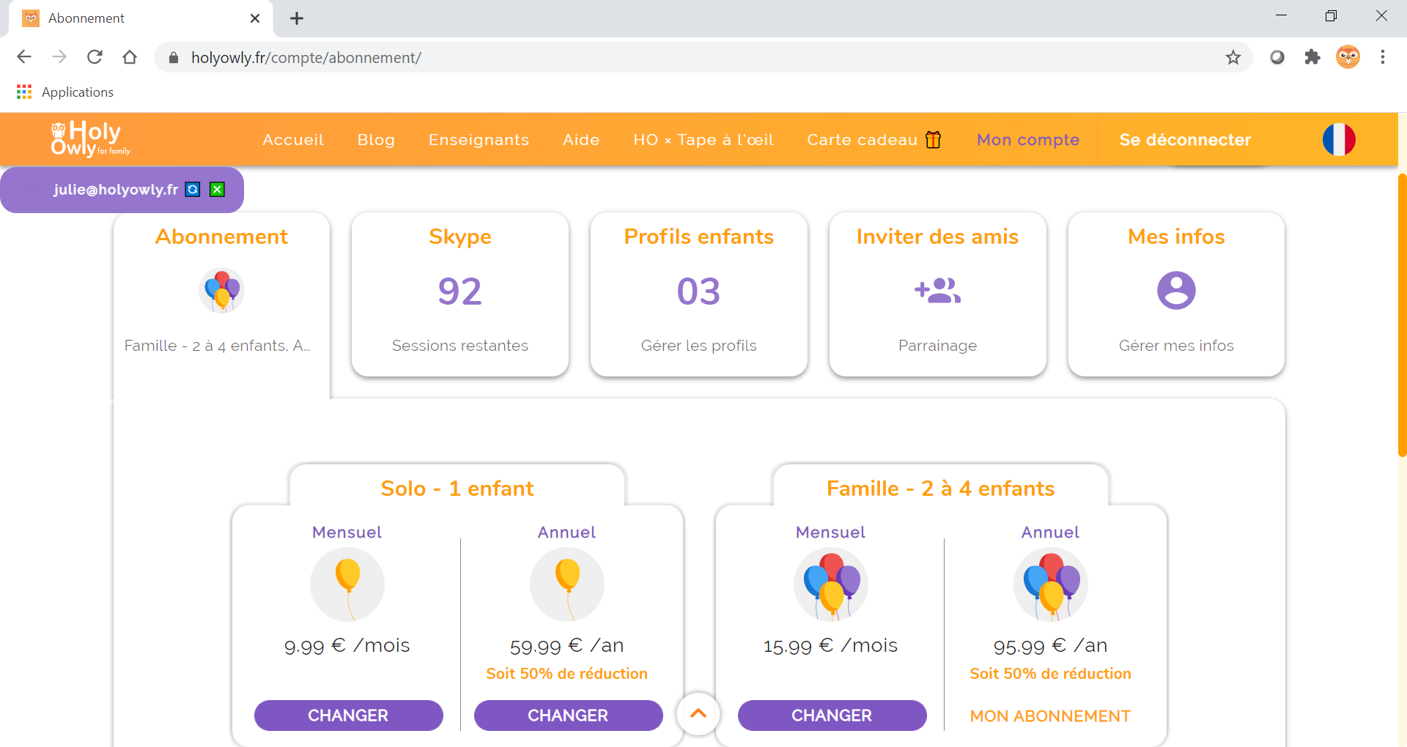Image resolution: width=1407 pixels, height=747 pixels.
Task: Select the Mes infos tab card
Action: click(1176, 294)
